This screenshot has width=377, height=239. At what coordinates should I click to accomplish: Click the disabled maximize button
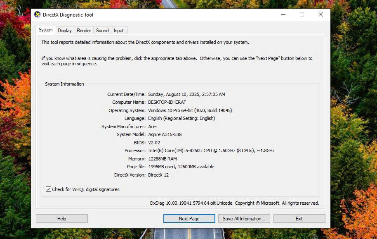click(x=302, y=15)
